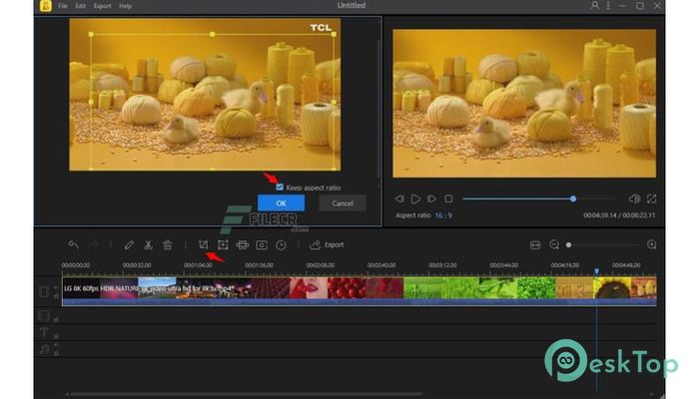
Task: Click the vertical scrollbar of the crop panel
Action: click(378, 109)
